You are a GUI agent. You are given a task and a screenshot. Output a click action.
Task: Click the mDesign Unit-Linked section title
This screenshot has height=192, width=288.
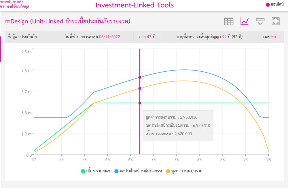pyautogui.click(x=68, y=21)
